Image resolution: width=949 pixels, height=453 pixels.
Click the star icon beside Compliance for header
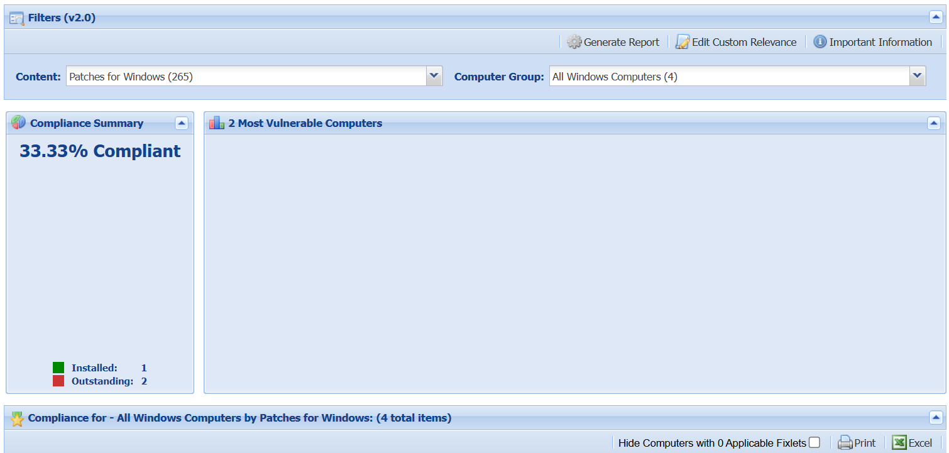(x=17, y=418)
